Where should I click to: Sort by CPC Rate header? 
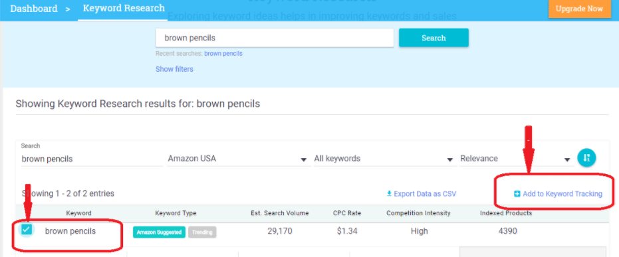pos(346,213)
